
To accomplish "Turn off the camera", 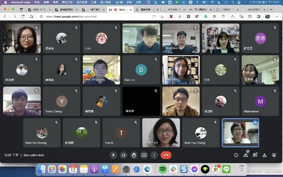I will [x=124, y=155].
